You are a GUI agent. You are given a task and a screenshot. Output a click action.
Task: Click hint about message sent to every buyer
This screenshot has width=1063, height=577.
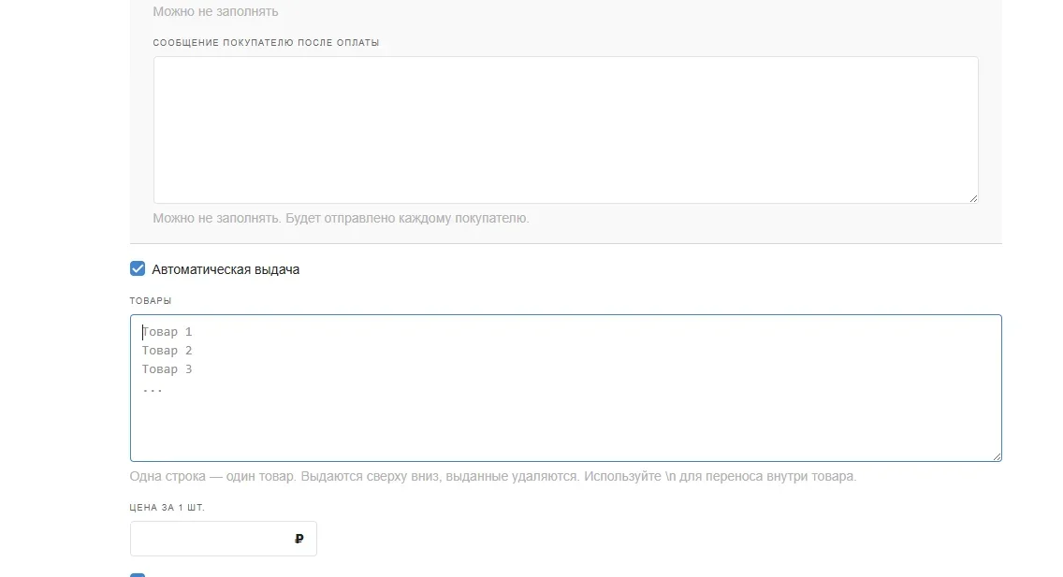[341, 218]
